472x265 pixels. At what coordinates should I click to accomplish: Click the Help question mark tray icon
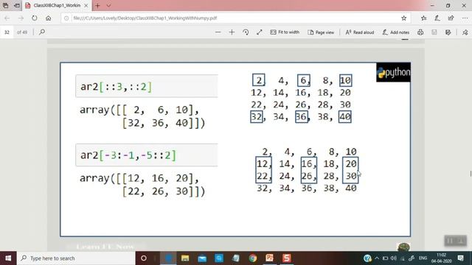click(x=367, y=258)
